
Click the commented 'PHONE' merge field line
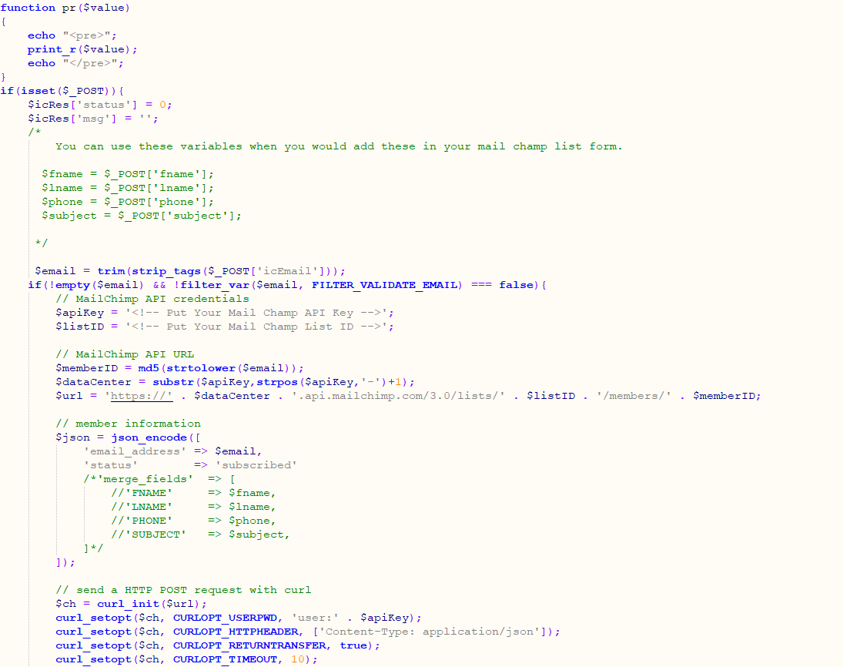[x=192, y=521]
